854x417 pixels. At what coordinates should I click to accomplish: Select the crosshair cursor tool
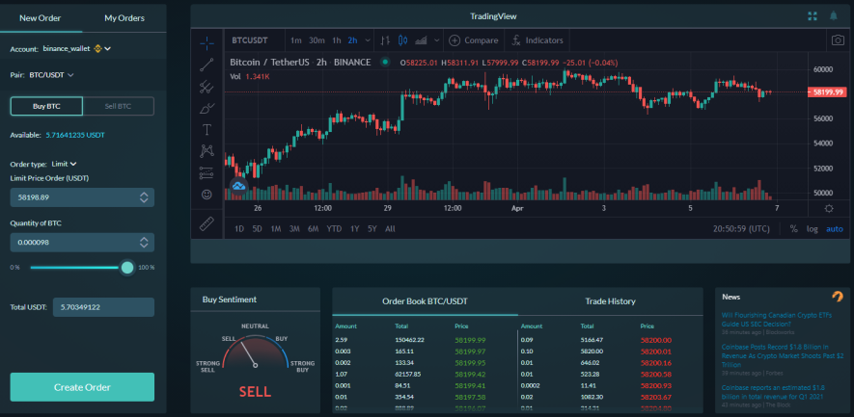click(207, 42)
